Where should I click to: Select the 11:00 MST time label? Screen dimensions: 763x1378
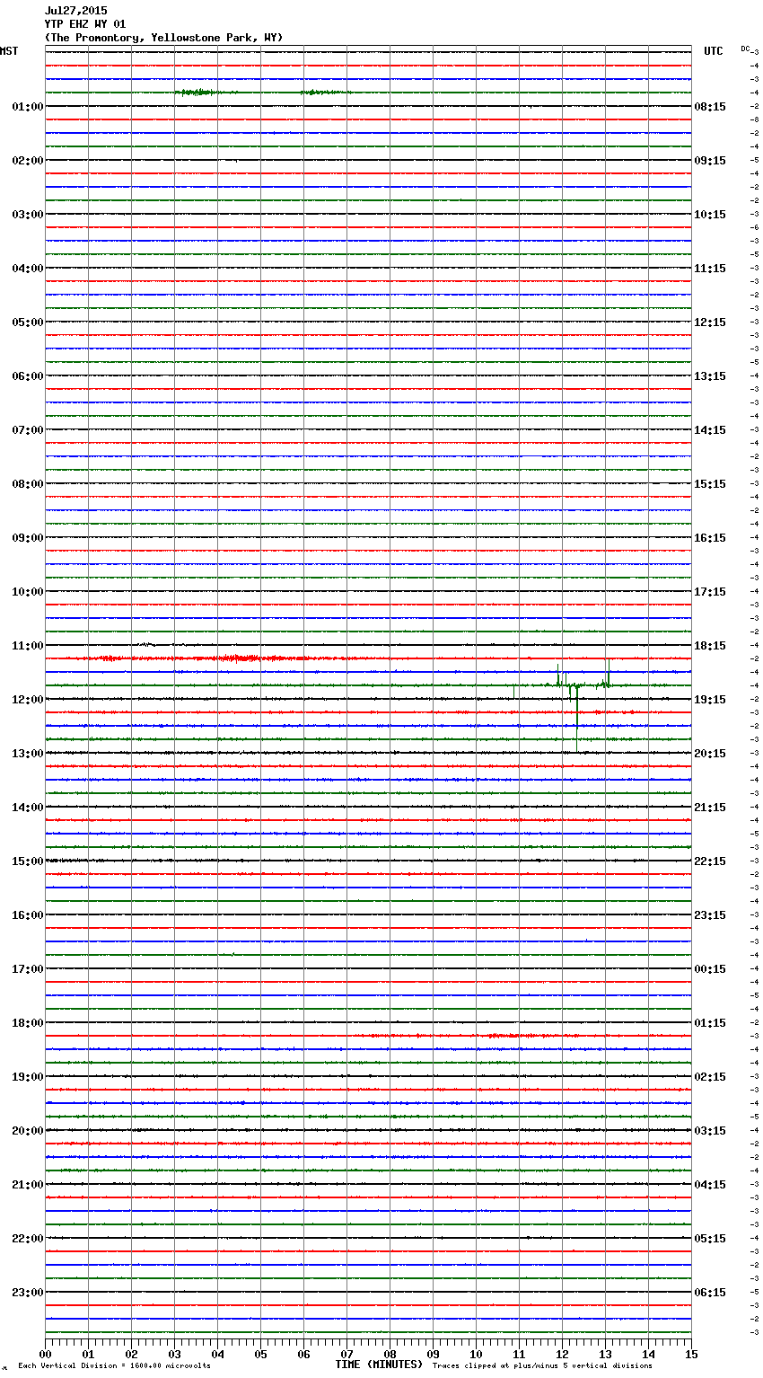tap(28, 646)
